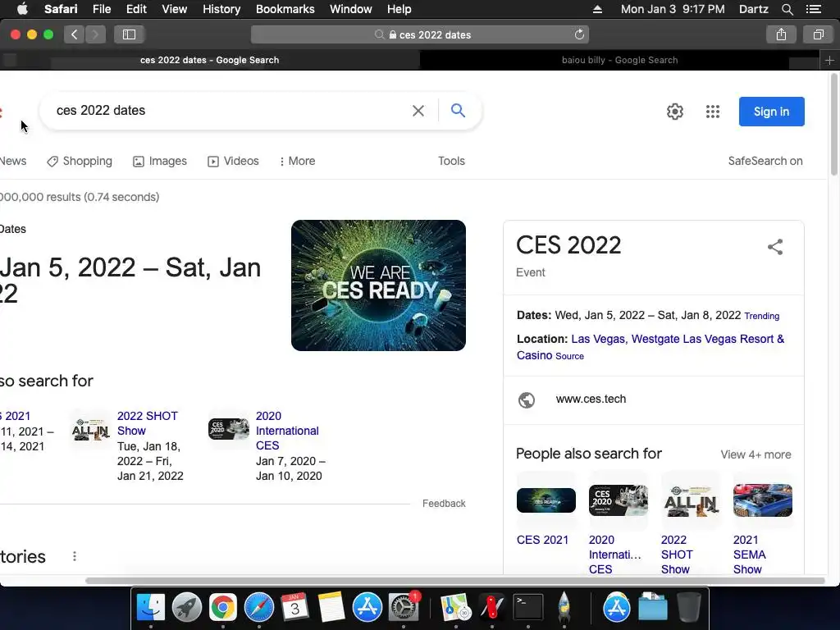Click the Trending link beside dates
This screenshot has height=630, width=840.
click(761, 316)
